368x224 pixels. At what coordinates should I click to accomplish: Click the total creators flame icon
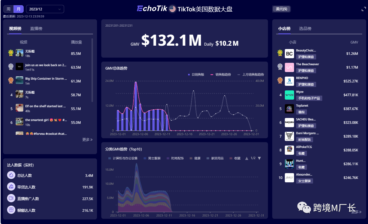(x=11, y=175)
